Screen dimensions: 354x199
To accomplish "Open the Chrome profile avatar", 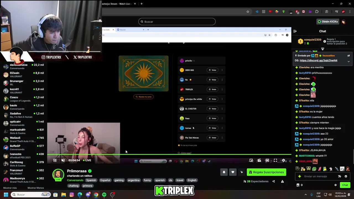I will coord(343,12).
